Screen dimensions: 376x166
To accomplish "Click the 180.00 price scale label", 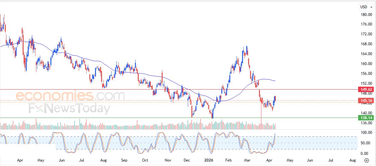I will (366, 15).
